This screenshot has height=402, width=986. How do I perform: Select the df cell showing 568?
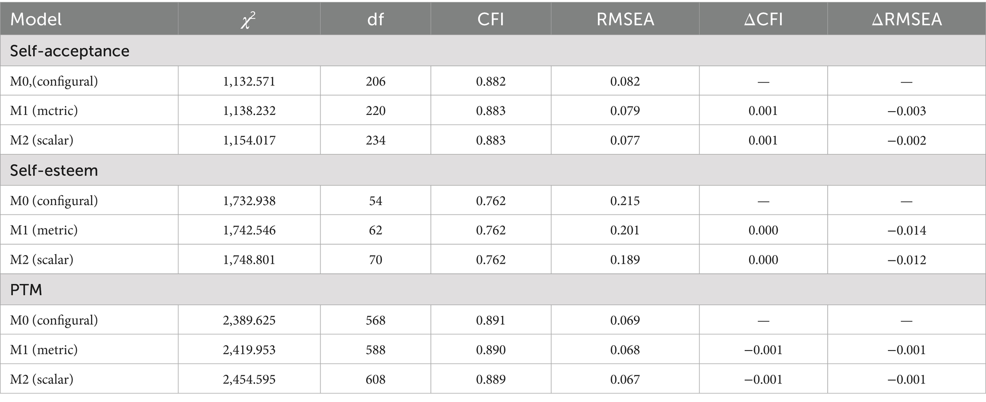pyautogui.click(x=375, y=320)
